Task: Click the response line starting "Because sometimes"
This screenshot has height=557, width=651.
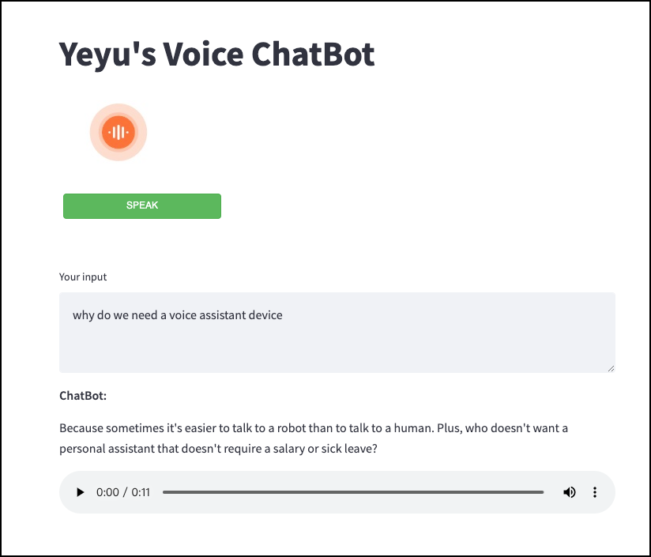Action: [x=314, y=428]
